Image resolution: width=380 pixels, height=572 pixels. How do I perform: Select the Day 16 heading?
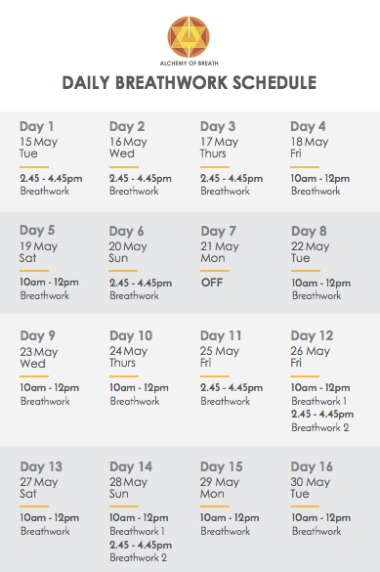[312, 466]
